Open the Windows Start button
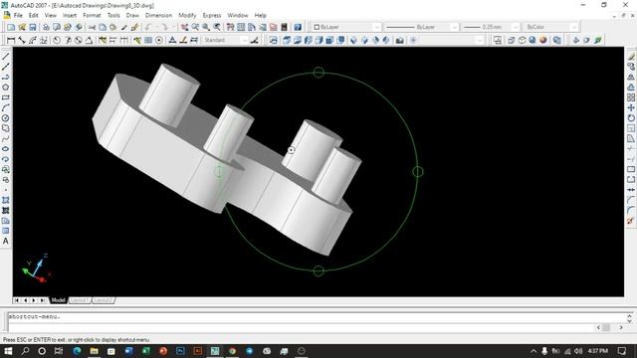 tap(8, 351)
